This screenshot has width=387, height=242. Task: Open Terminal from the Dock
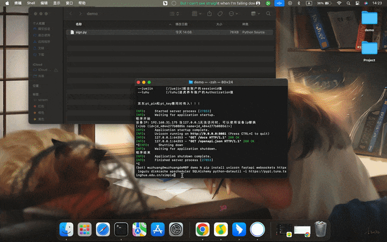coord(121,230)
